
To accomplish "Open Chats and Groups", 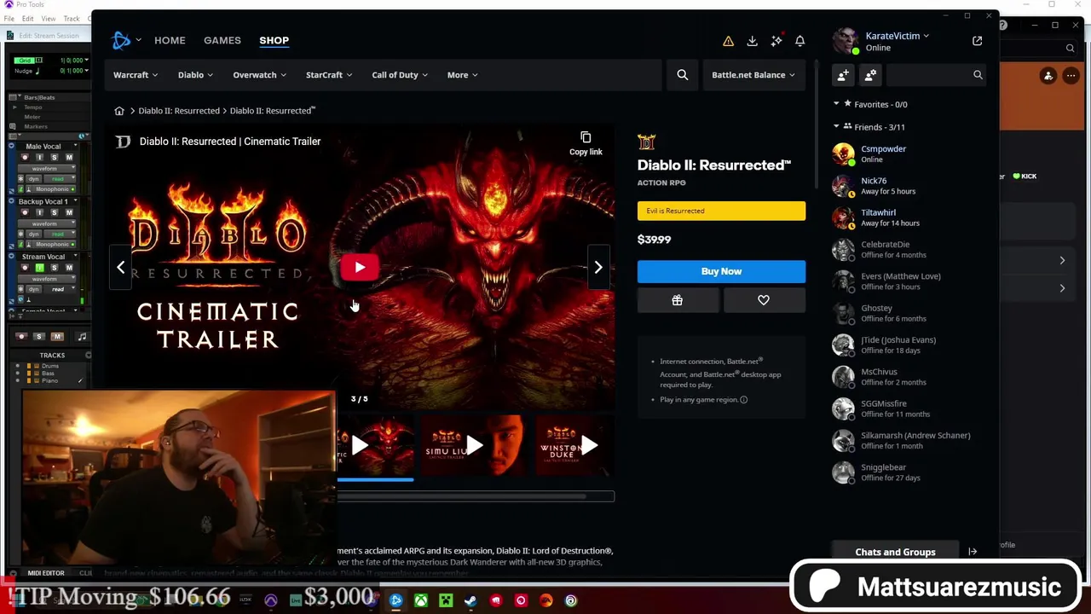I will (x=895, y=552).
